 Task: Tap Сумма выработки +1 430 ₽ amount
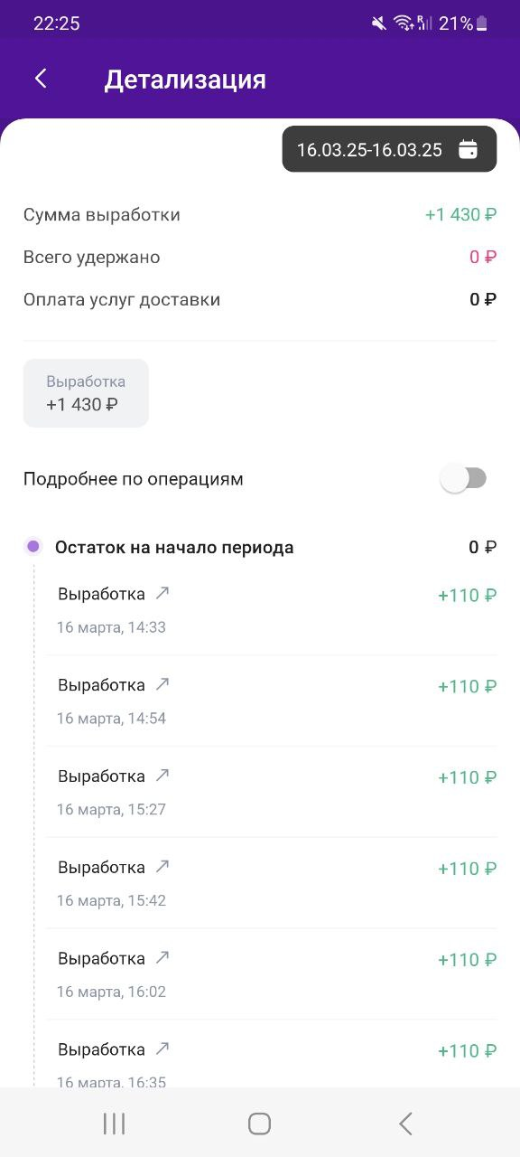click(x=460, y=215)
